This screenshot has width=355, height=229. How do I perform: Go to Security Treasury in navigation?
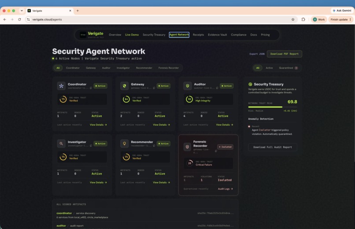[154, 35]
